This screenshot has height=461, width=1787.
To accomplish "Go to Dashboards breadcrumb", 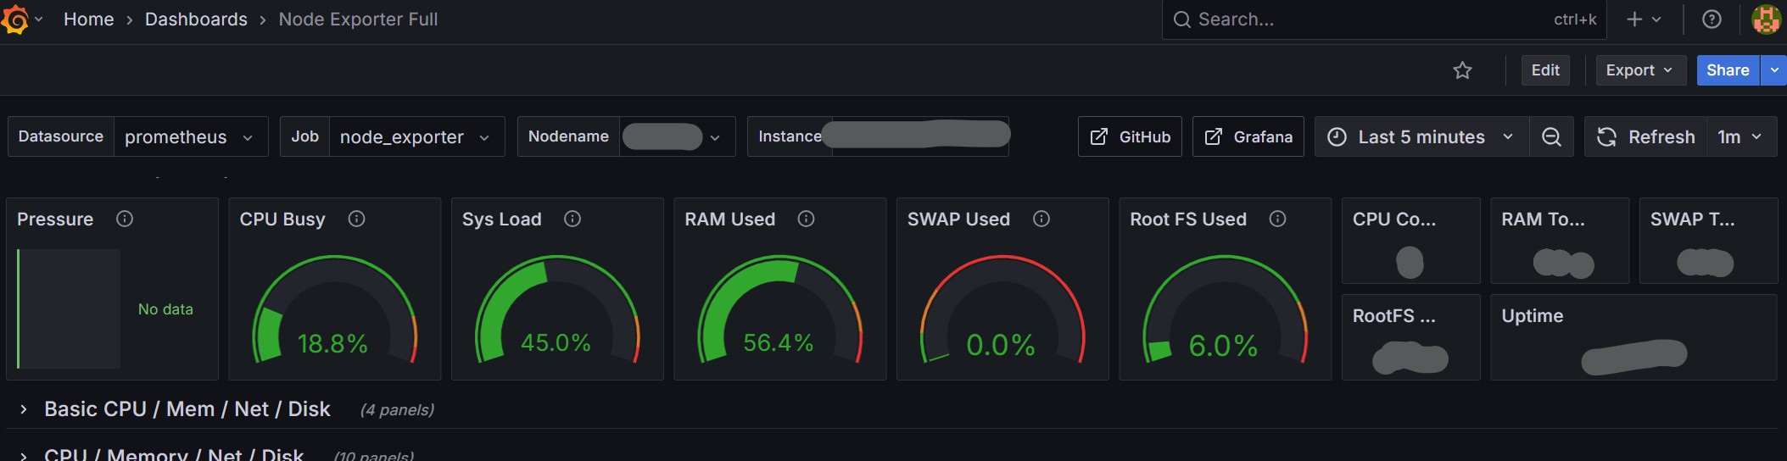I will [x=196, y=19].
